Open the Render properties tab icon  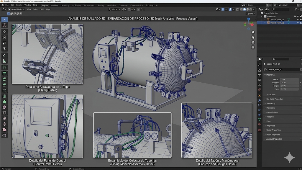(260, 70)
